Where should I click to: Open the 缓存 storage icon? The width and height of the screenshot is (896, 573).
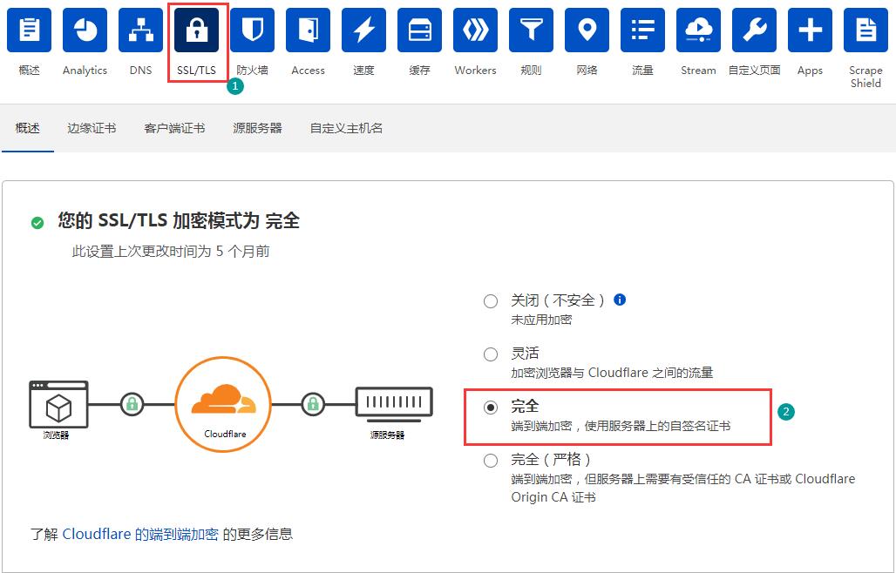[x=419, y=30]
